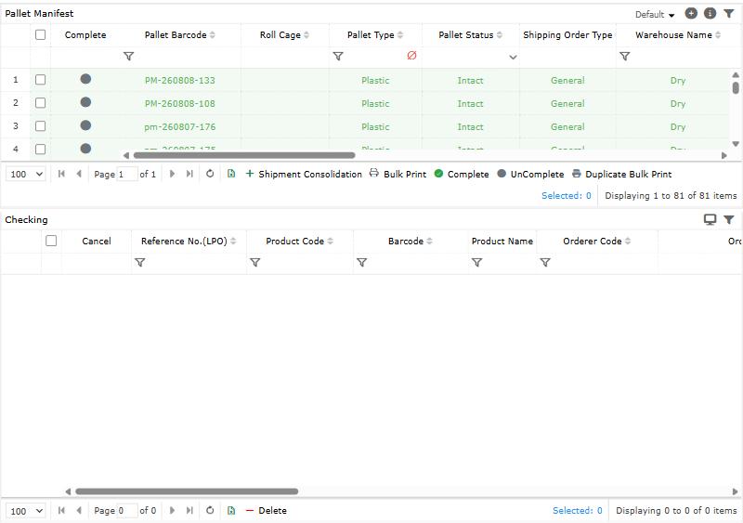Open the Pallet Barcode column filter icon
Viewport: 743px width, 523px height.
pos(128,57)
